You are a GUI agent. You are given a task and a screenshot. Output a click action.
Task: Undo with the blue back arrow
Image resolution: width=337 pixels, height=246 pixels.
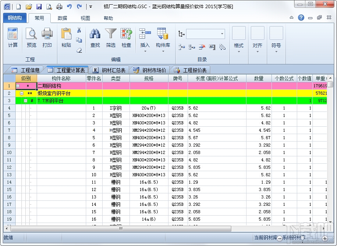tap(69, 7)
